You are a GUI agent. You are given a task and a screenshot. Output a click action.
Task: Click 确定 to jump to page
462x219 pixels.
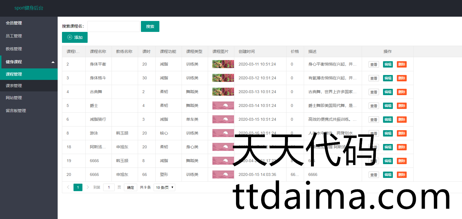point(130,187)
